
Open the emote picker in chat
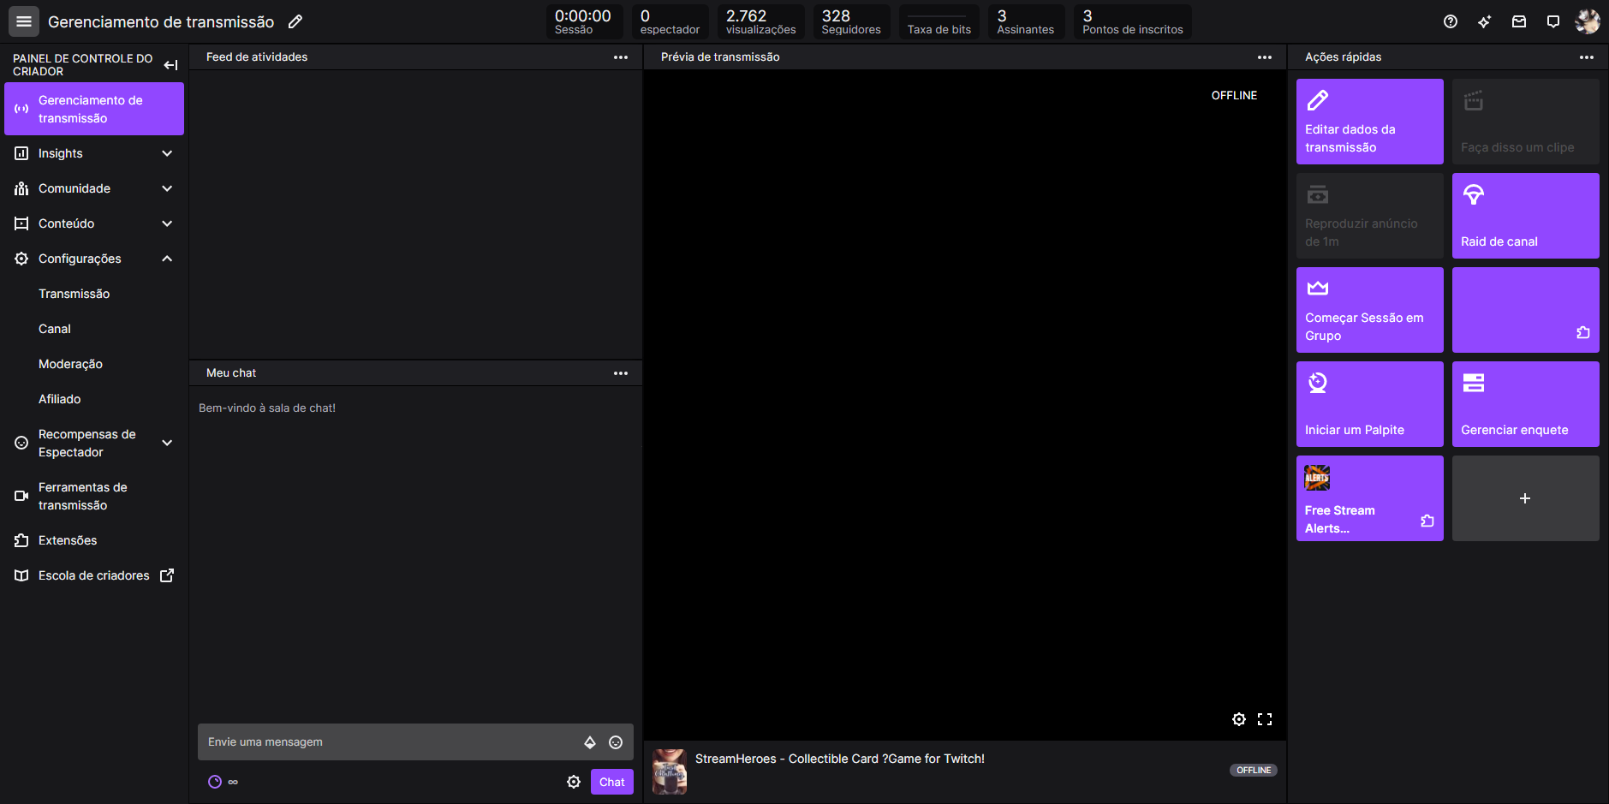(615, 742)
